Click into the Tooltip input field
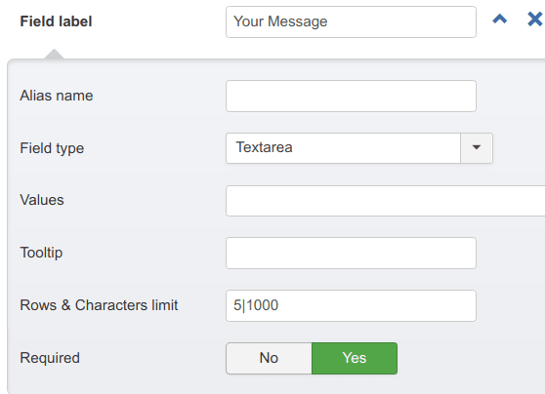 point(351,253)
